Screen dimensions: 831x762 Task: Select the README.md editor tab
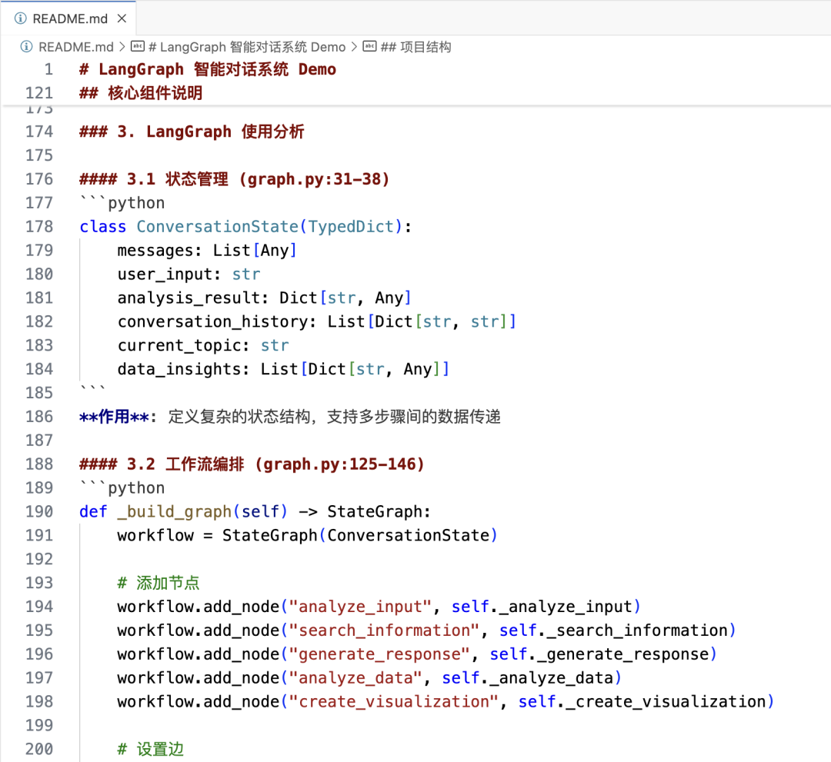(x=70, y=18)
